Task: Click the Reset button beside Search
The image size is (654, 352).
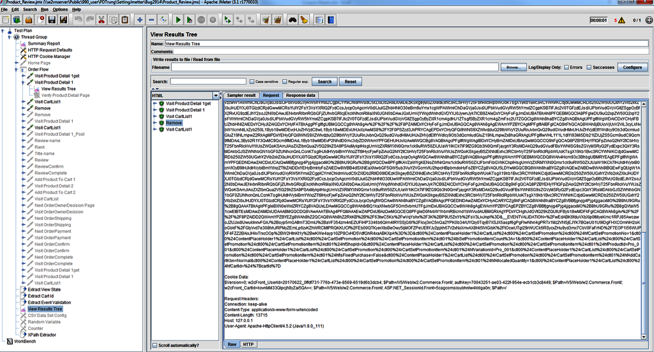Action: pyautogui.click(x=351, y=82)
